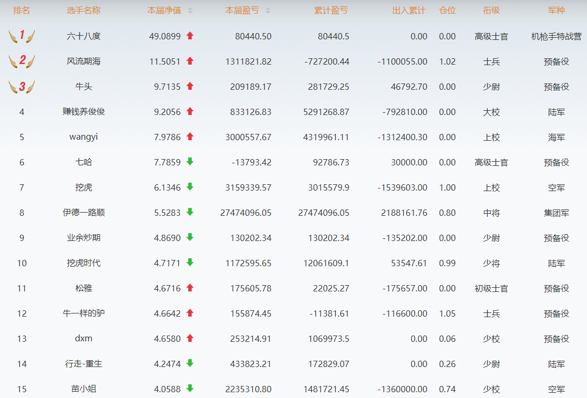Select 机枪手特战营 cell in row 1
The height and width of the screenshot is (398, 587).
point(557,36)
